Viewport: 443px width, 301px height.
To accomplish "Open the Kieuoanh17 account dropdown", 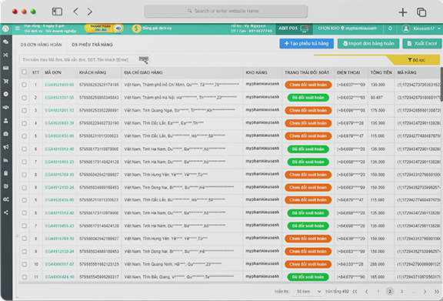I will [x=421, y=28].
